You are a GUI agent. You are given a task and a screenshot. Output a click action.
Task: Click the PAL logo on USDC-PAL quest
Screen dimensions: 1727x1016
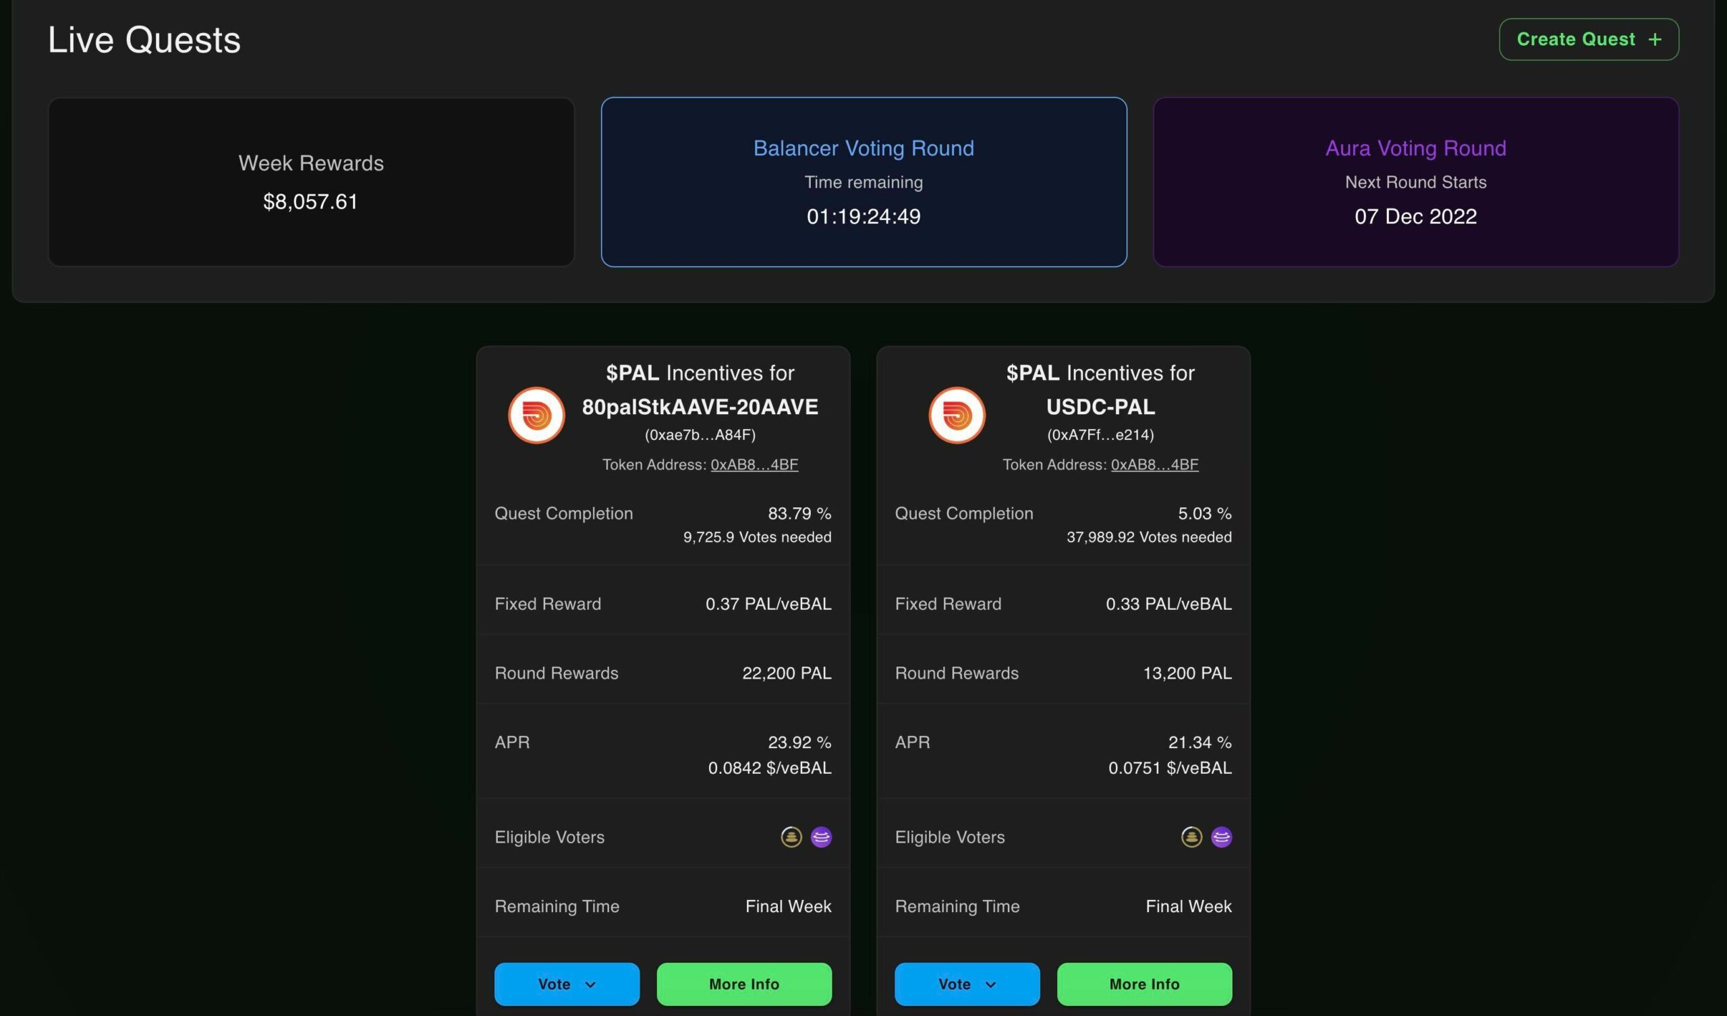(957, 416)
